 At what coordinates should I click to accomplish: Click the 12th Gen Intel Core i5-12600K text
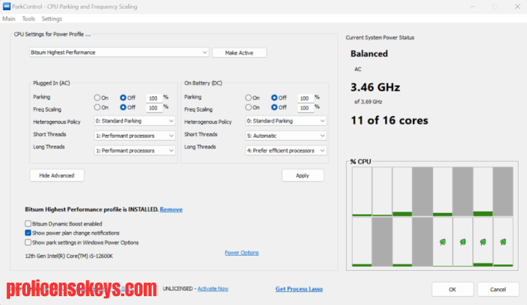tap(69, 256)
